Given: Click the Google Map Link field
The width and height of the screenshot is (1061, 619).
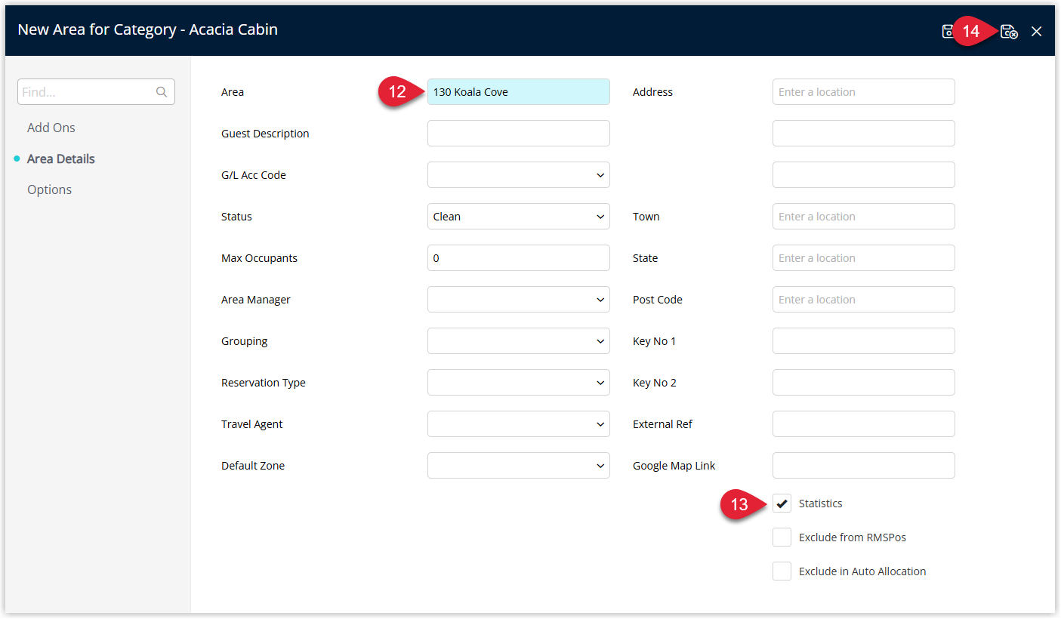Looking at the screenshot, I should pyautogui.click(x=864, y=466).
